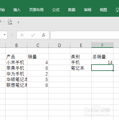Open the Print Preview icon in quick toolbar
This screenshot has height=120, width=119.
pos(10,22)
